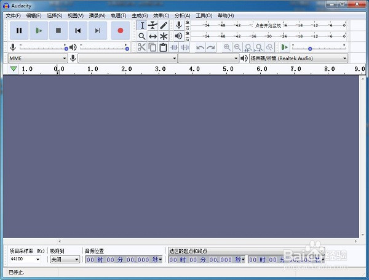Select the Draw (pencil) tool
Screen dimensions: 369x280
click(164, 25)
